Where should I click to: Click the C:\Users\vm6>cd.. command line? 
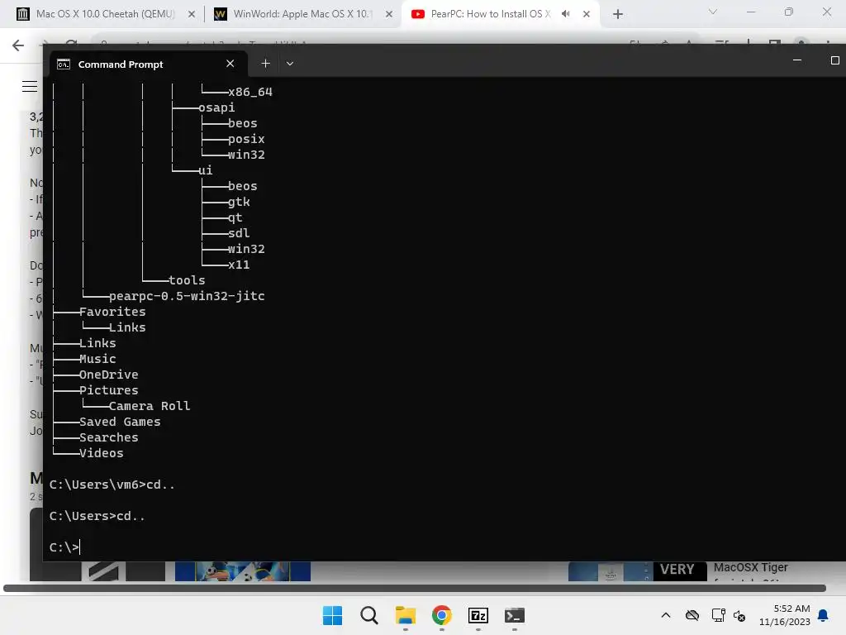click(x=112, y=485)
